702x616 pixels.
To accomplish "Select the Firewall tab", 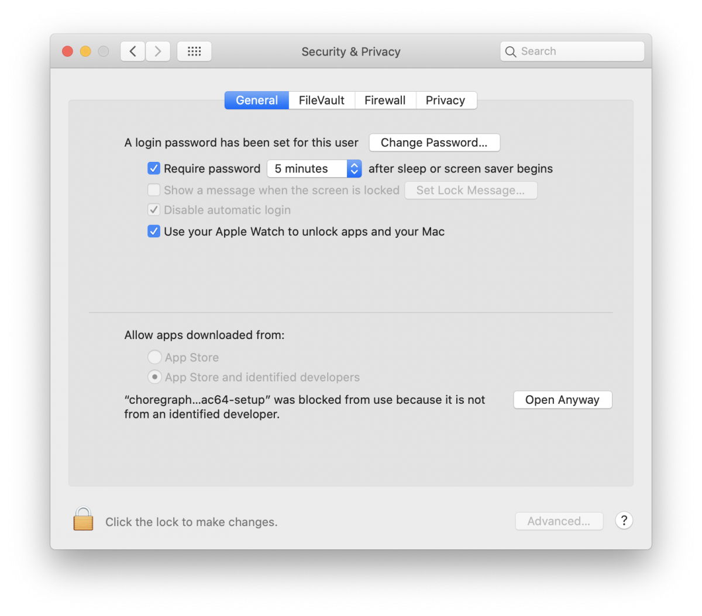I will tap(385, 100).
